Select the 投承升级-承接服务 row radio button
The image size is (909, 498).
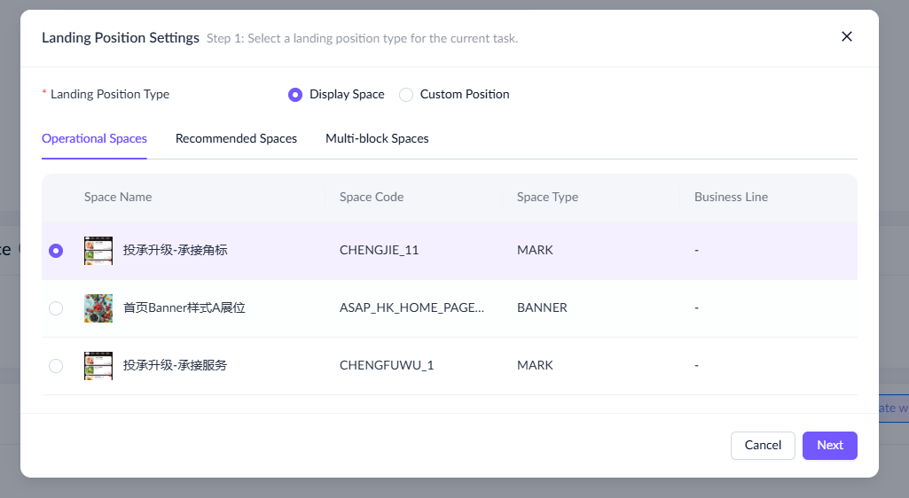click(56, 366)
